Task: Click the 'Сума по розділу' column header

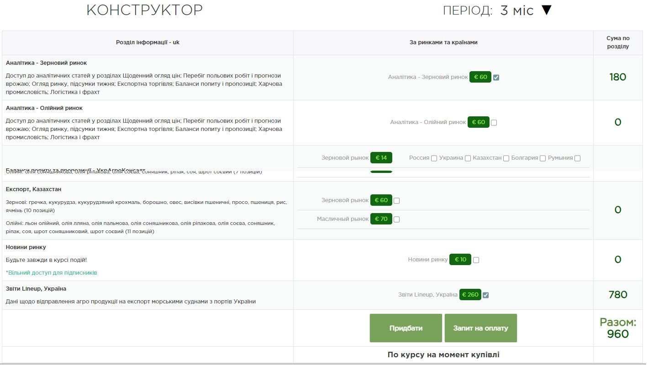Action: (x=617, y=42)
